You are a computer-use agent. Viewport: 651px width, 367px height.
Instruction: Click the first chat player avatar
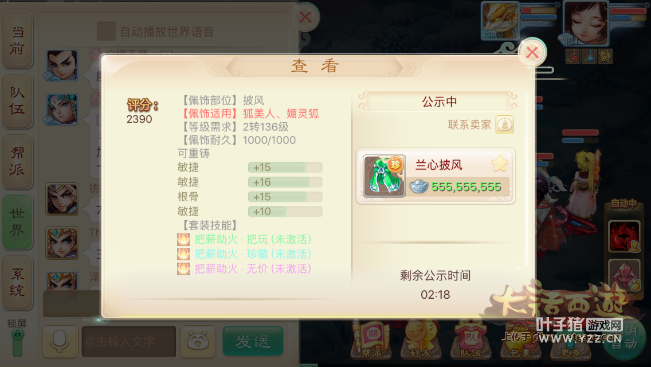pos(62,65)
